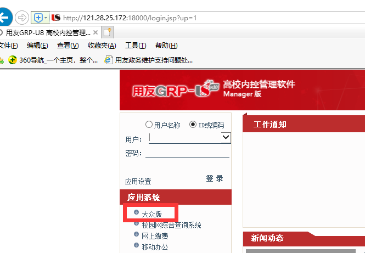This screenshot has width=365, height=253.
Task: Open 校园网综合查询系统 link
Action: tap(171, 225)
